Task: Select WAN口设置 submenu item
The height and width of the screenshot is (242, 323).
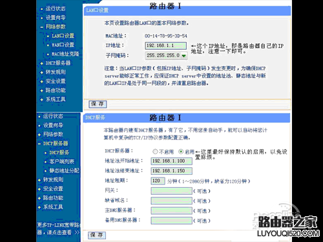Action: tap(63, 45)
